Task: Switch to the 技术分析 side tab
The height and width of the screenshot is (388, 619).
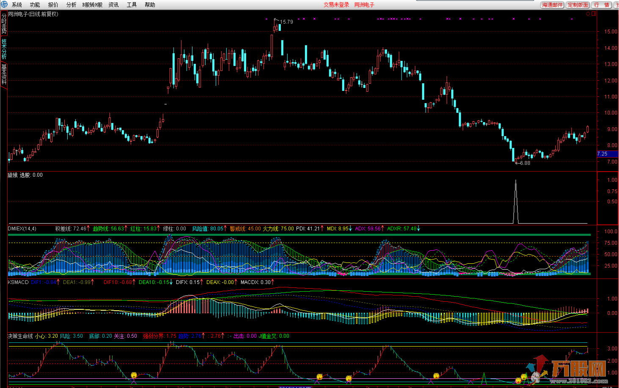Action: click(4, 49)
